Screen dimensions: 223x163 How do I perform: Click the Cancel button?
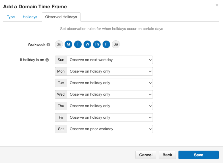click(x=146, y=155)
